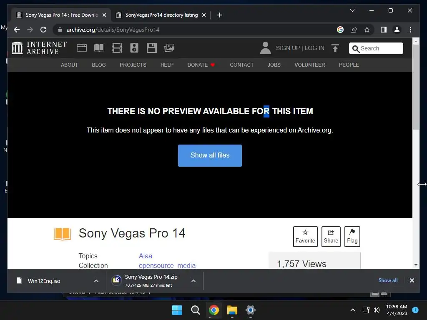The width and height of the screenshot is (427, 320).
Task: Click the share-this-page icon in address bar
Action: 354,30
